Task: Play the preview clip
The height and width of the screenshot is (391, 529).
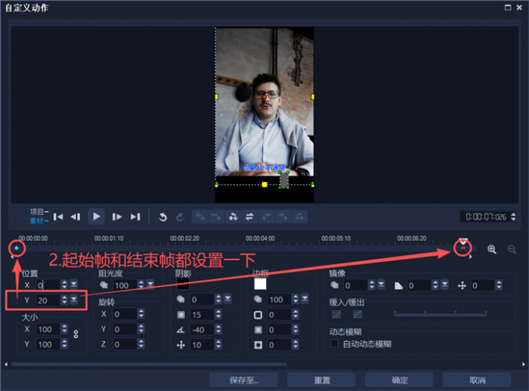Action: [96, 216]
